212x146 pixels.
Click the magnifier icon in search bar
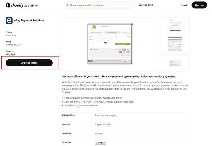67,5
